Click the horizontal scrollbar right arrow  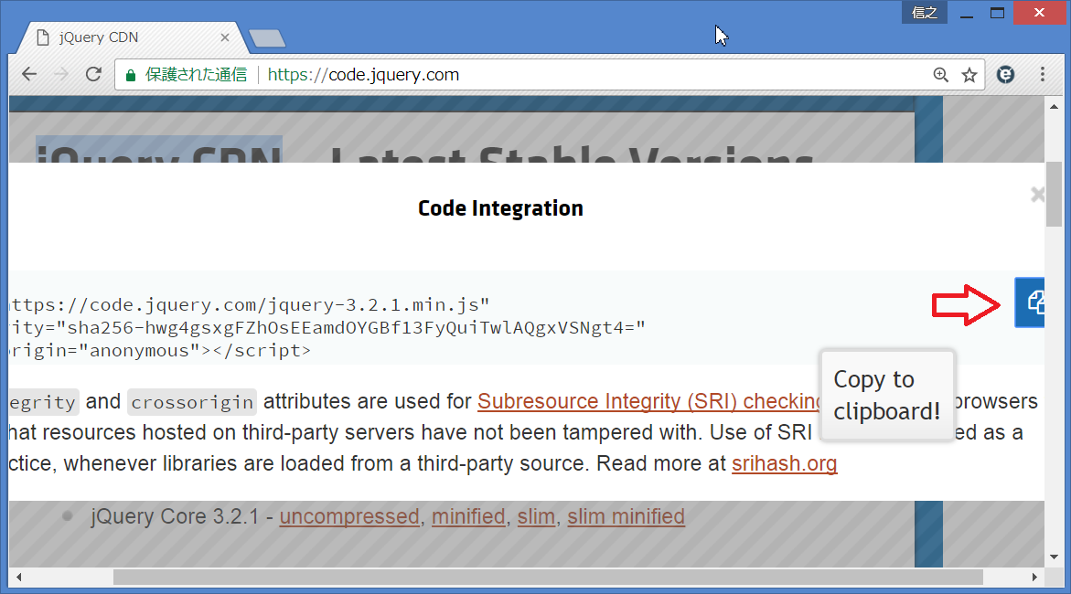click(1034, 577)
